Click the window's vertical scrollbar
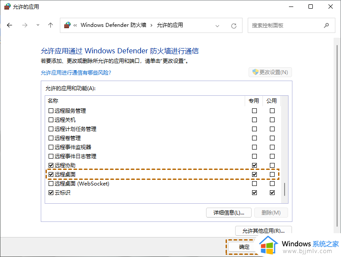341x257 pixels. (337, 136)
